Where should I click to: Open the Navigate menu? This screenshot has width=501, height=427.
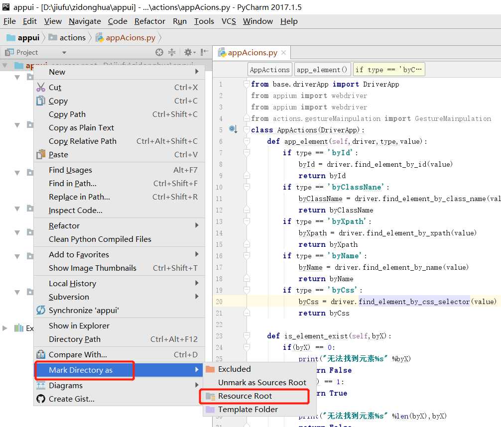coord(85,21)
